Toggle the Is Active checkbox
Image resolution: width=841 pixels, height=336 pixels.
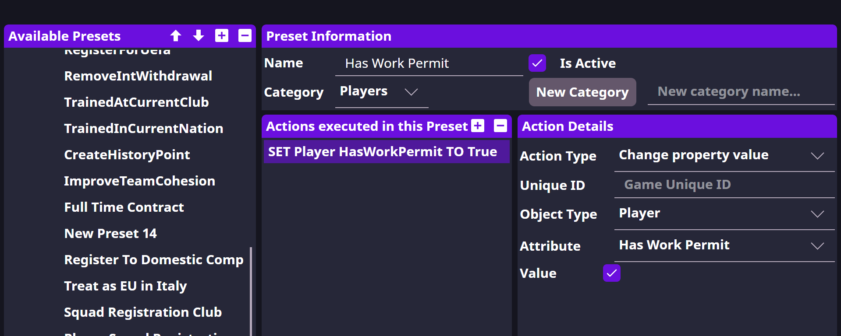537,63
